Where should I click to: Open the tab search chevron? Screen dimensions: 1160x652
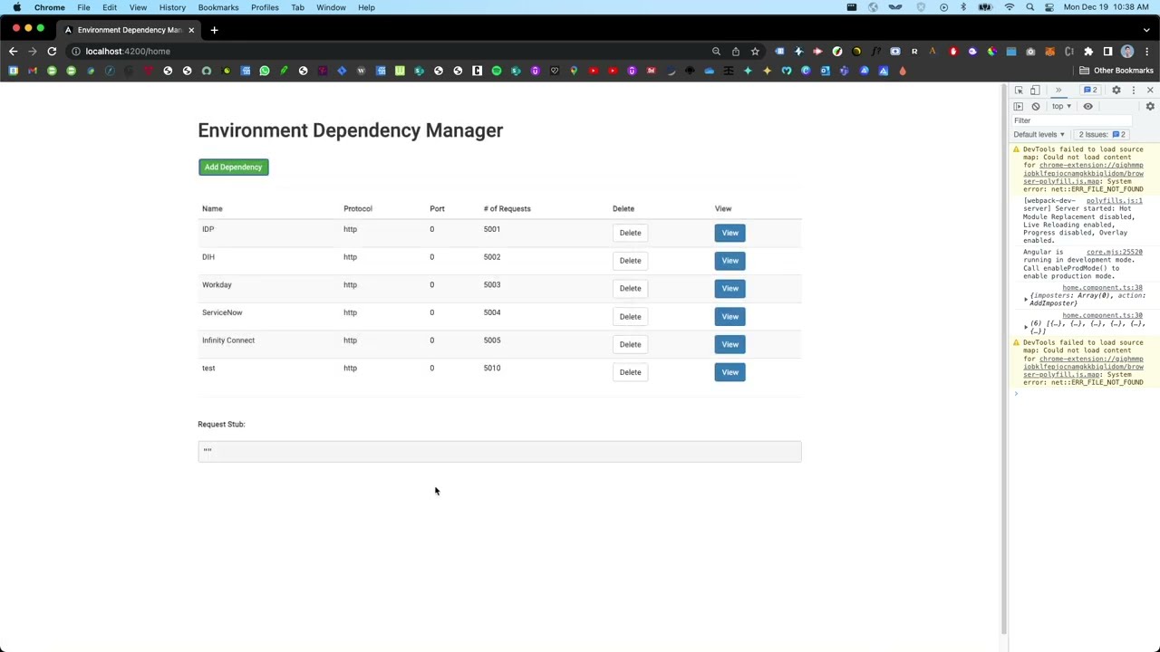(x=1146, y=30)
